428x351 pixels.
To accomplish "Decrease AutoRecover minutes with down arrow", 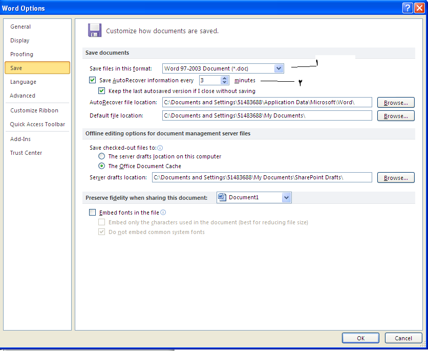I will point(224,83).
